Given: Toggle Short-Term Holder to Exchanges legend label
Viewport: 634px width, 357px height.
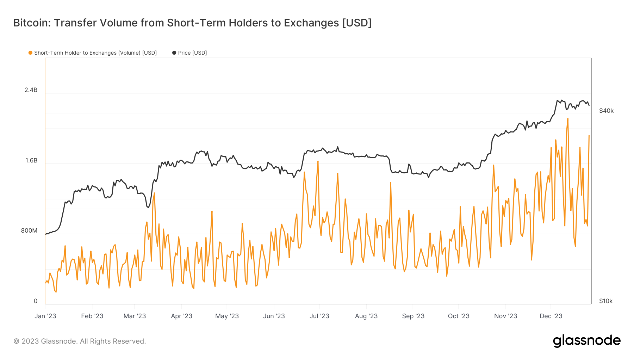Looking at the screenshot, I should 95,53.
